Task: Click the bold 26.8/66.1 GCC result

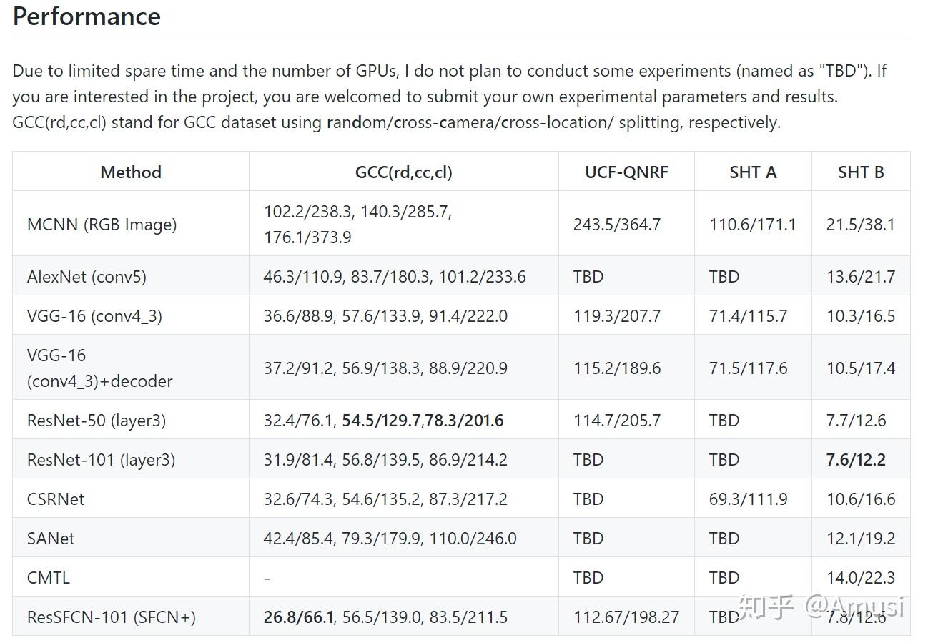Action: pyautogui.click(x=298, y=617)
